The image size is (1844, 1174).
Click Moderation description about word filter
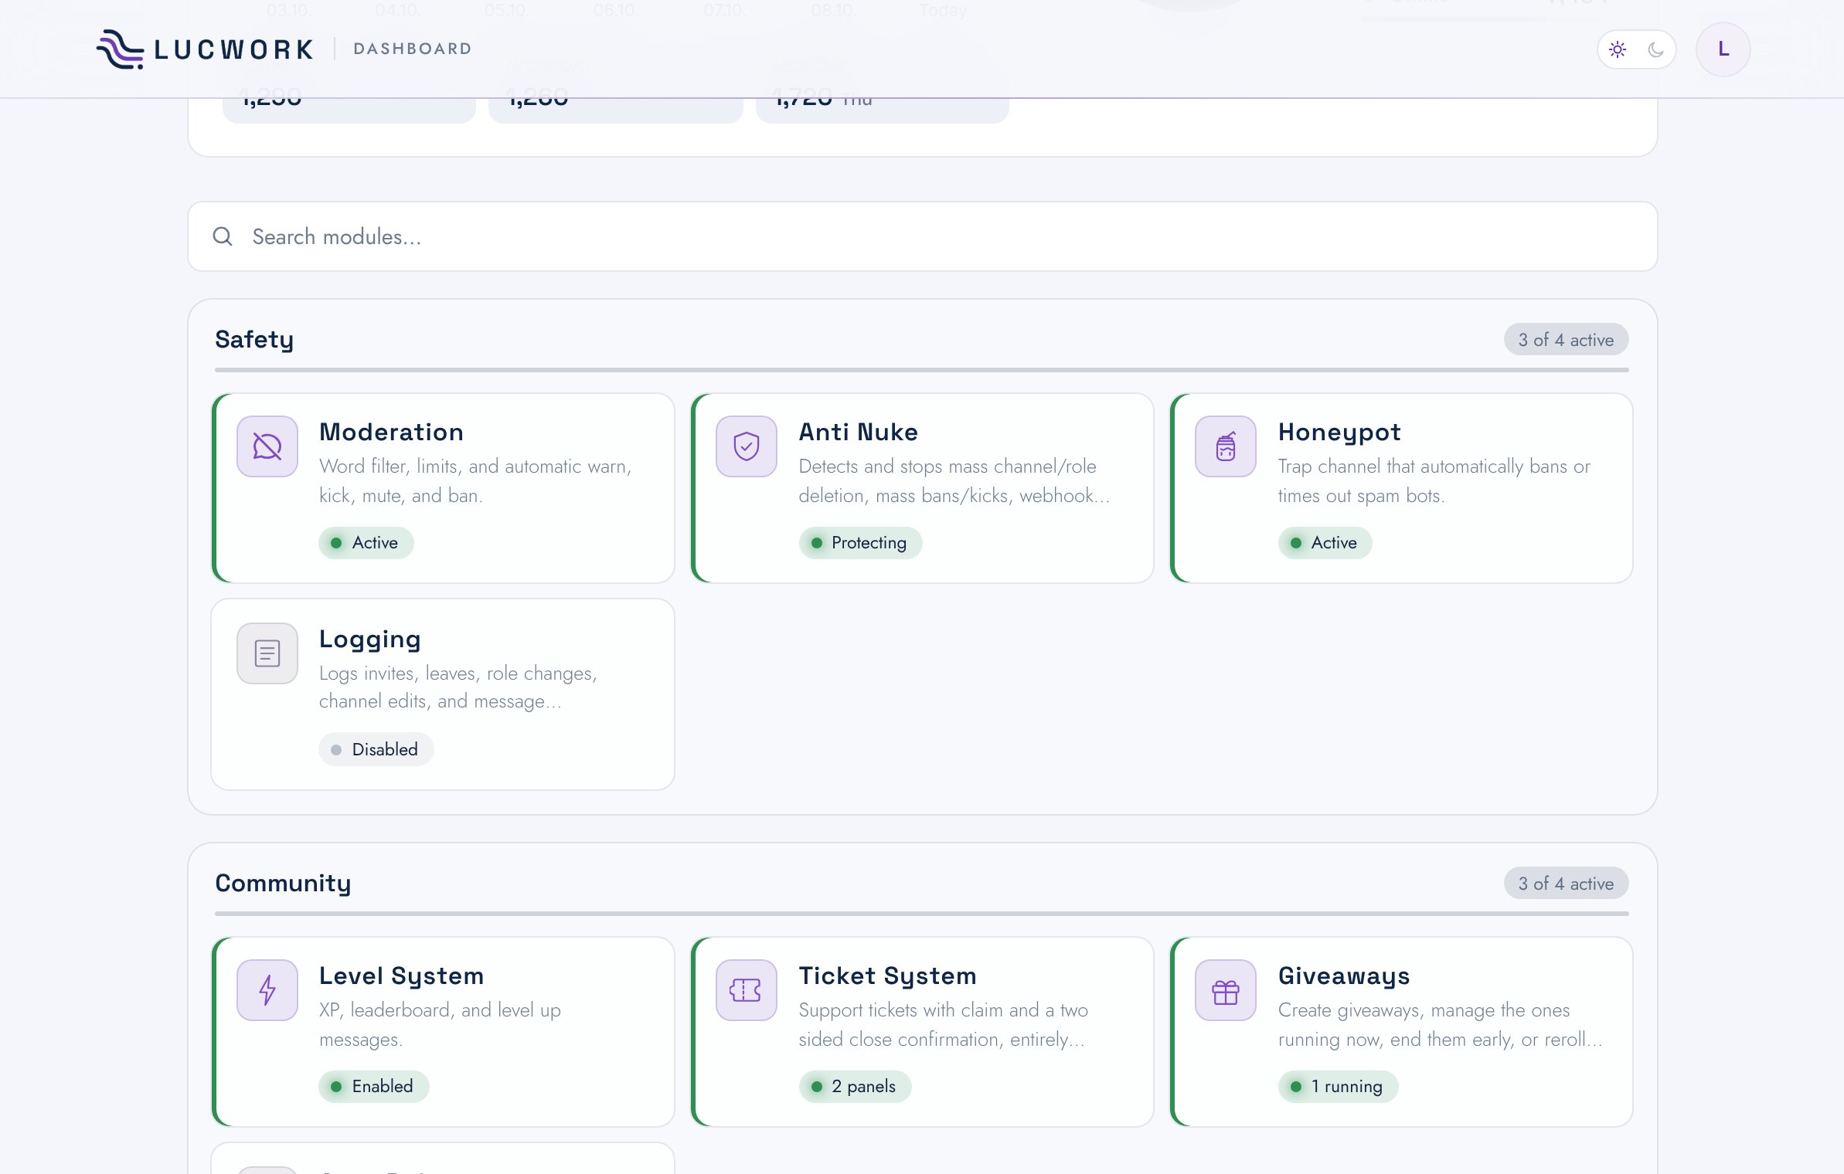point(475,481)
